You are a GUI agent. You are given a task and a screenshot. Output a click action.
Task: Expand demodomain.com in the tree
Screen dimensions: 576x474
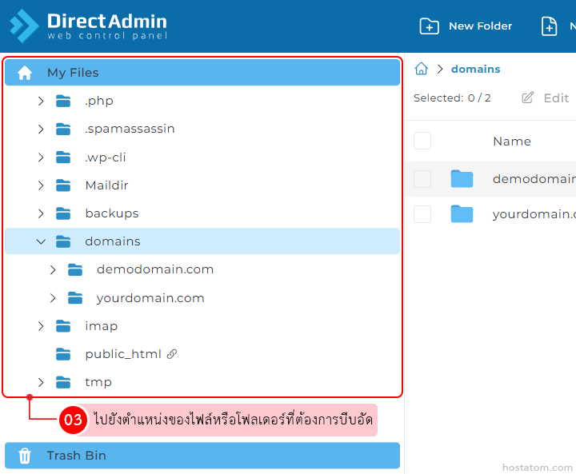(53, 270)
